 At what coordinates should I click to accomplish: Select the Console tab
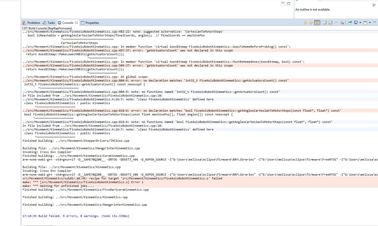coord(68,23)
